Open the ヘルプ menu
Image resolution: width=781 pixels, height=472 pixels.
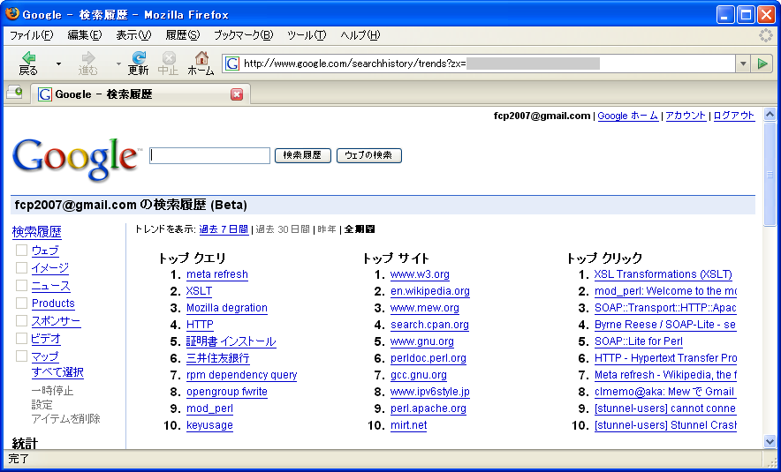360,34
